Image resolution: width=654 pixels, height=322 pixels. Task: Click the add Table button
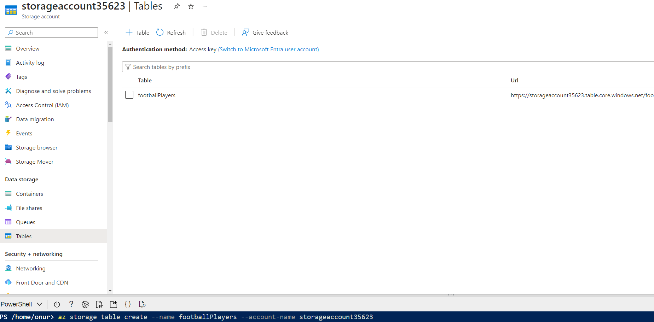(x=138, y=33)
